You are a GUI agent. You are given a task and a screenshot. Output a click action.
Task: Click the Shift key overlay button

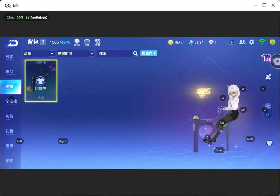tap(250, 139)
